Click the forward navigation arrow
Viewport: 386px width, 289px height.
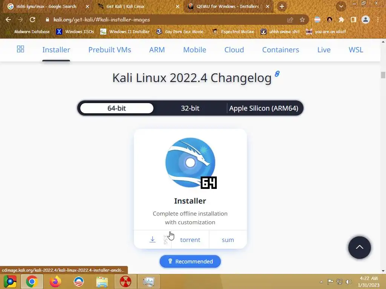(20, 20)
